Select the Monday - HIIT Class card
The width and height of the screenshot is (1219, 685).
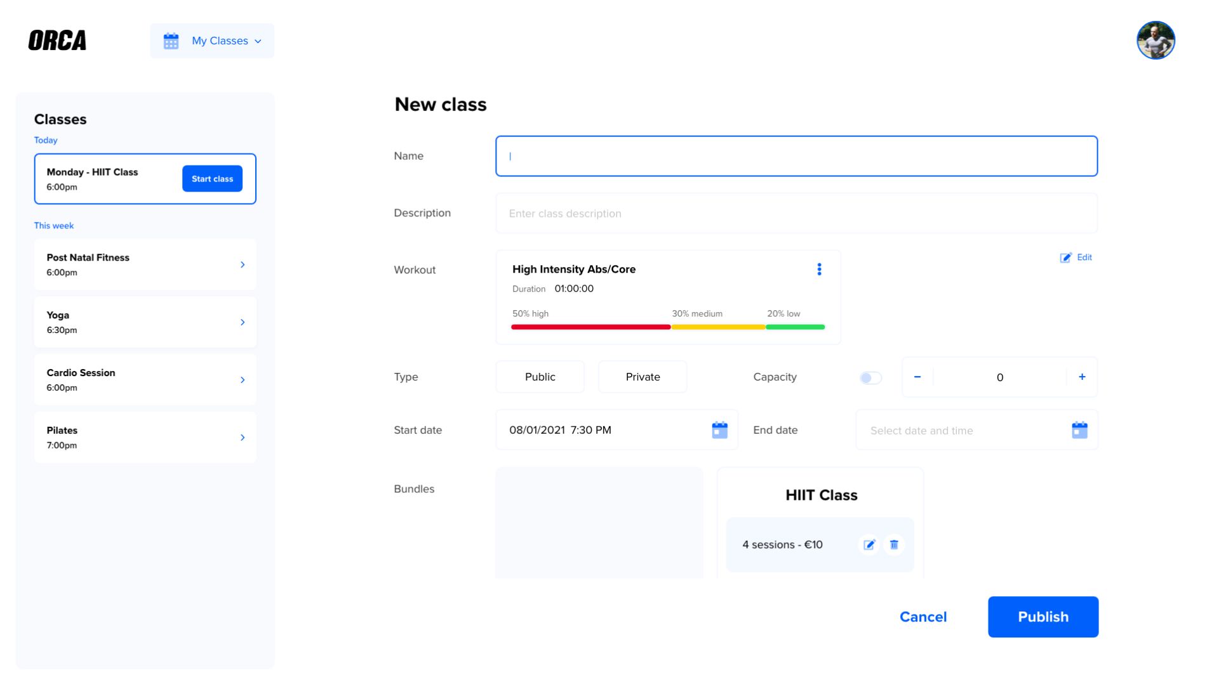coord(145,179)
